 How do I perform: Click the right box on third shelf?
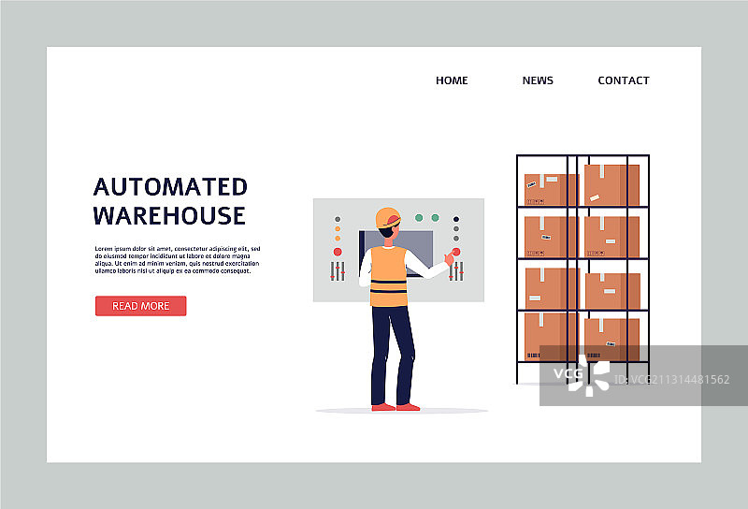pos(612,290)
